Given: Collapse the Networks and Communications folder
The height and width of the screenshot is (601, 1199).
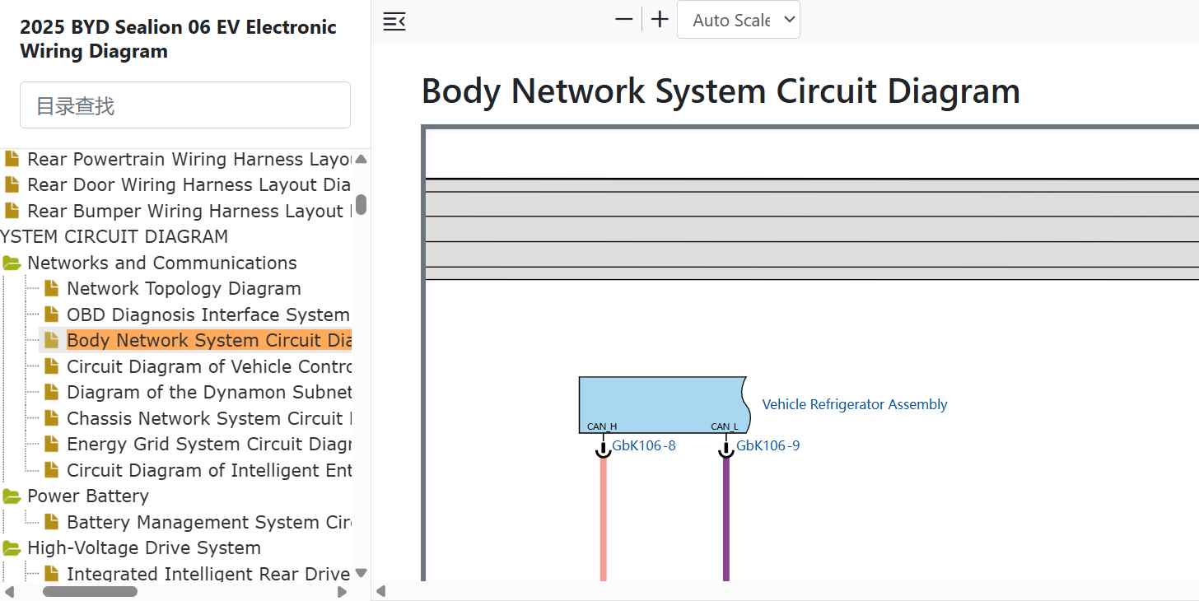Looking at the screenshot, I should [12, 263].
